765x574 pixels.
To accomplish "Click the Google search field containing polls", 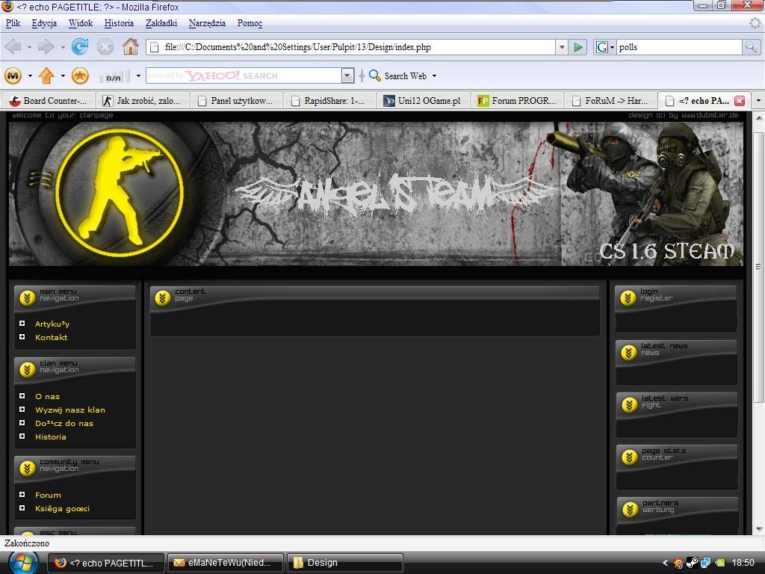I will click(x=680, y=47).
